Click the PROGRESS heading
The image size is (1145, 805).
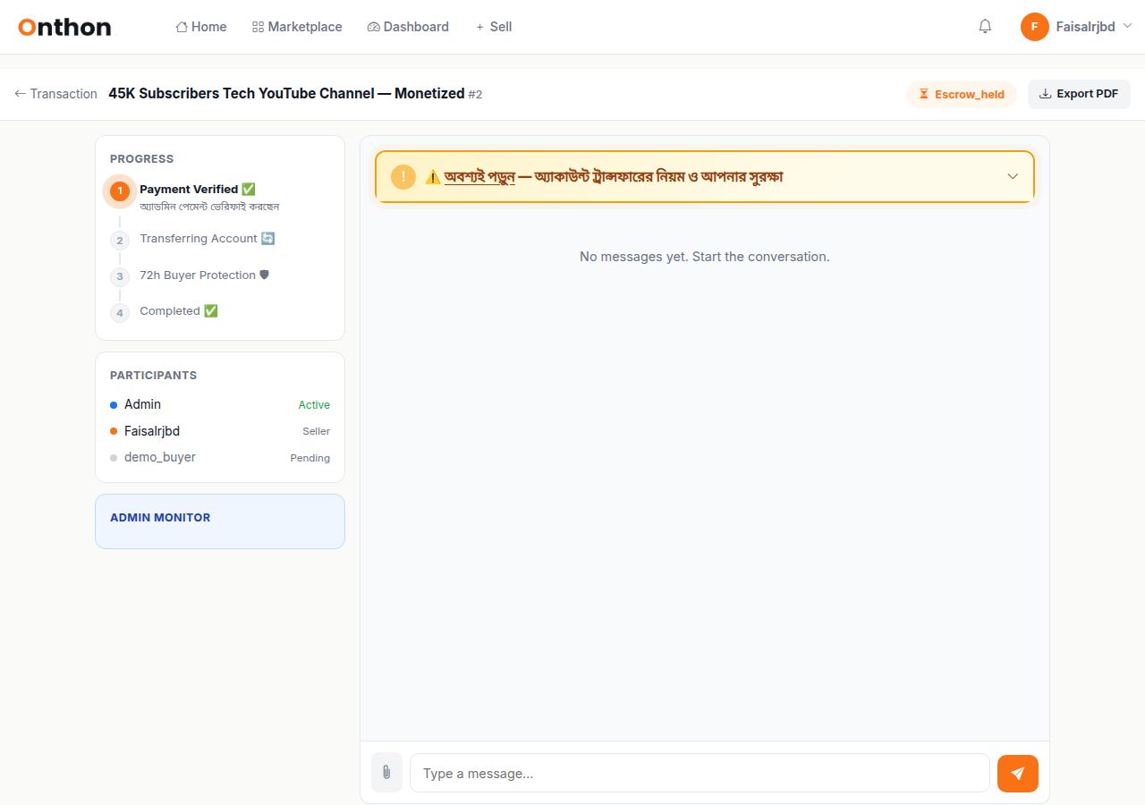(x=141, y=158)
